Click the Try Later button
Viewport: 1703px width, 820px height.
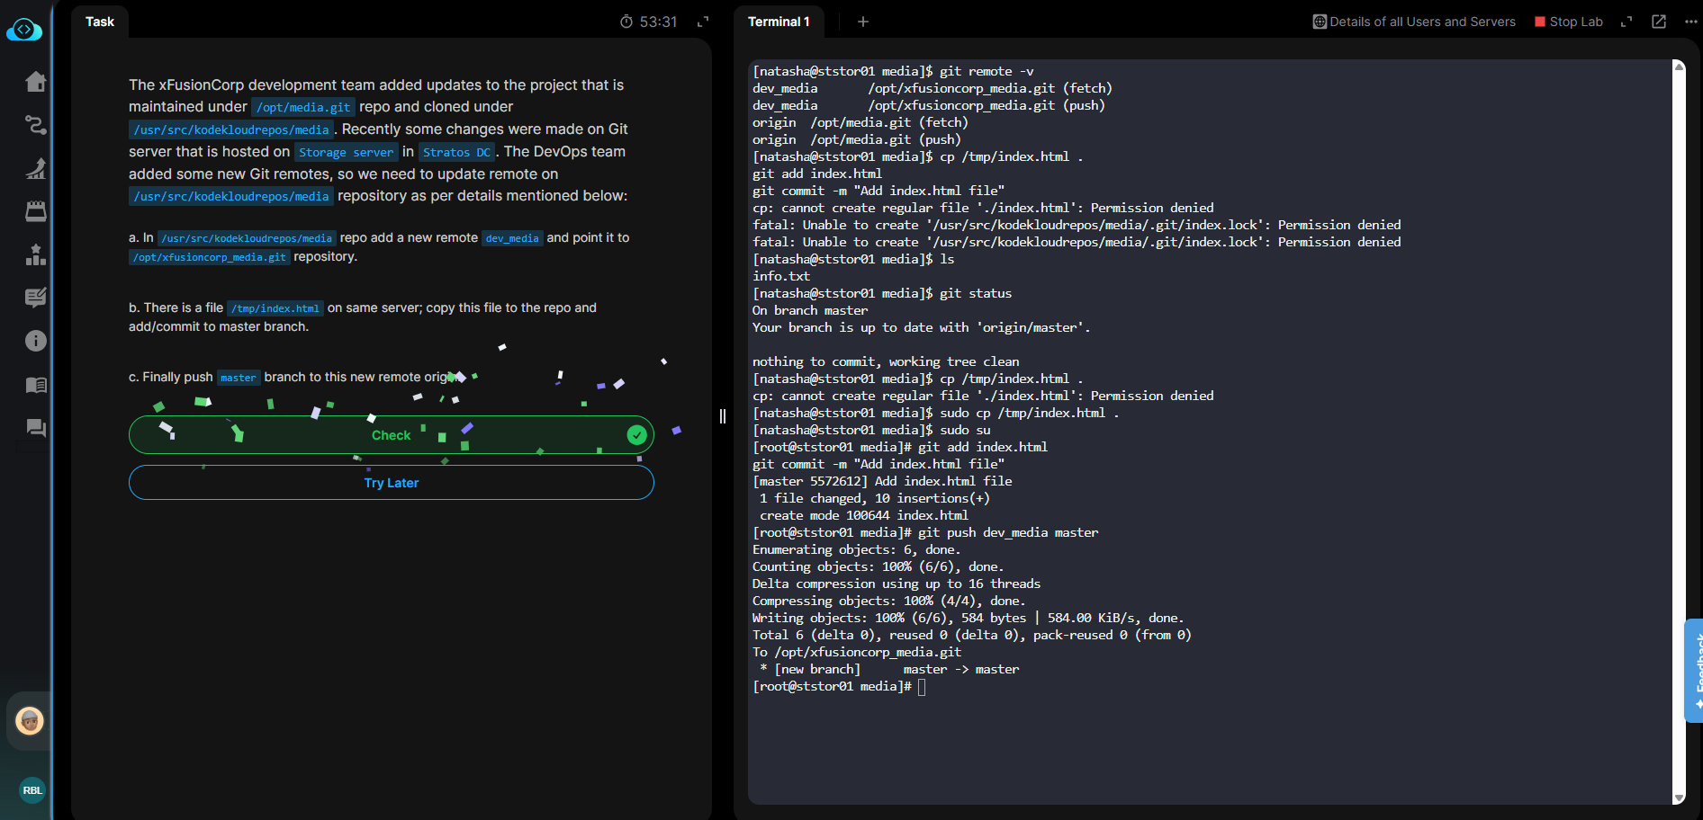point(391,483)
